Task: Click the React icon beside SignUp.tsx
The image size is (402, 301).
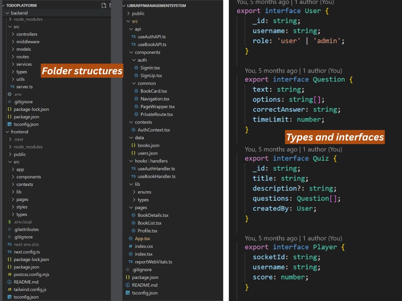Action: tap(136, 75)
